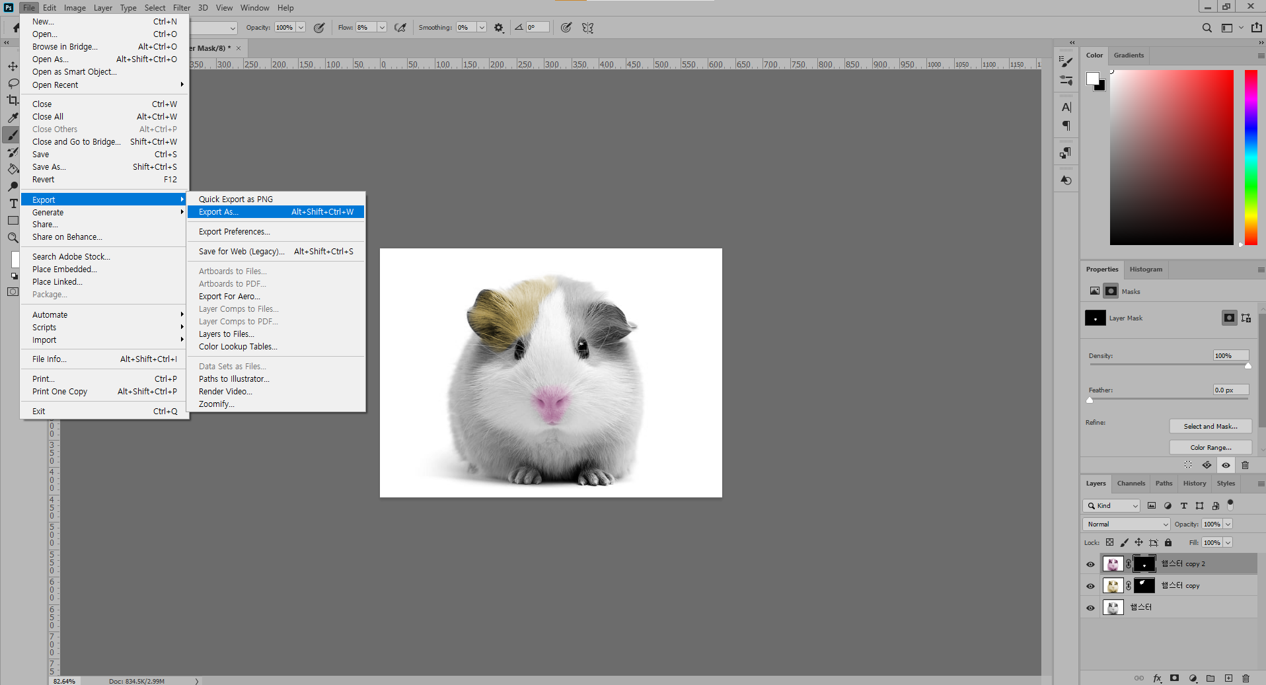Close the document tab
The width and height of the screenshot is (1266, 685).
pyautogui.click(x=239, y=48)
